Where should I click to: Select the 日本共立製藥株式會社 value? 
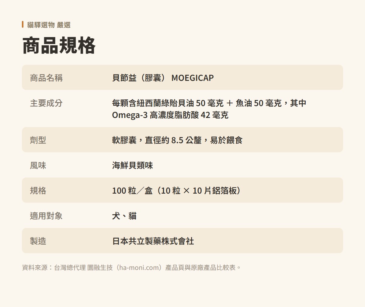153,241
